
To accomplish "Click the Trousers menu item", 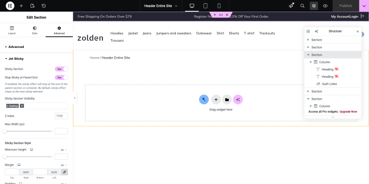I will 117,40.
